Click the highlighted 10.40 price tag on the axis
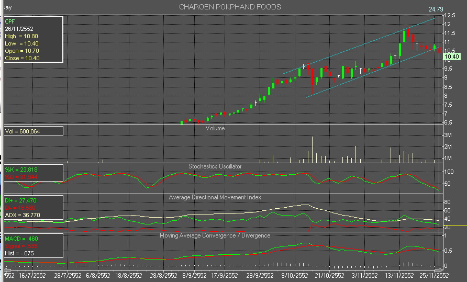The image size is (467, 282). coord(452,57)
